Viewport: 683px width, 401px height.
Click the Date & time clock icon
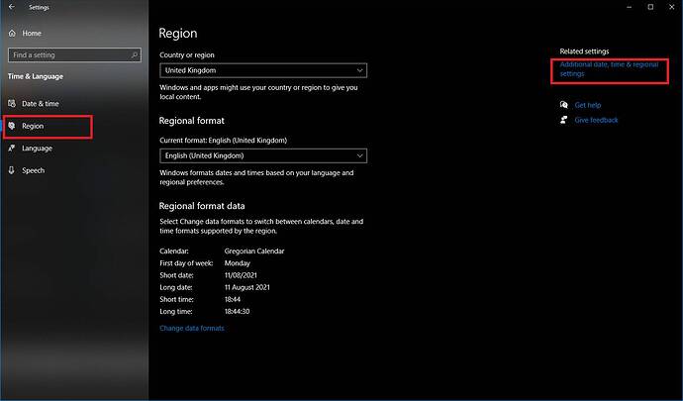click(12, 103)
